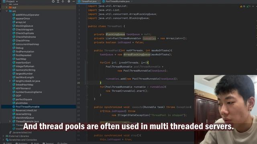Select numberGuessingGame in project tree
The image size is (257, 144).
[x=29, y=92]
